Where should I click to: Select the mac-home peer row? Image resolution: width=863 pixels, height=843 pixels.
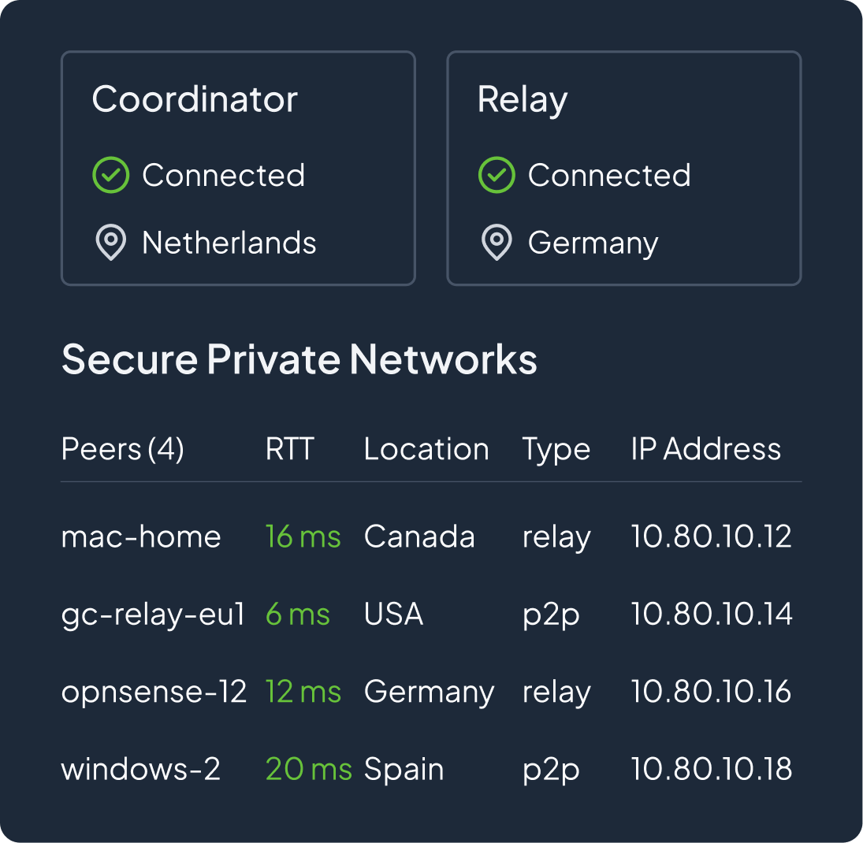(x=141, y=537)
